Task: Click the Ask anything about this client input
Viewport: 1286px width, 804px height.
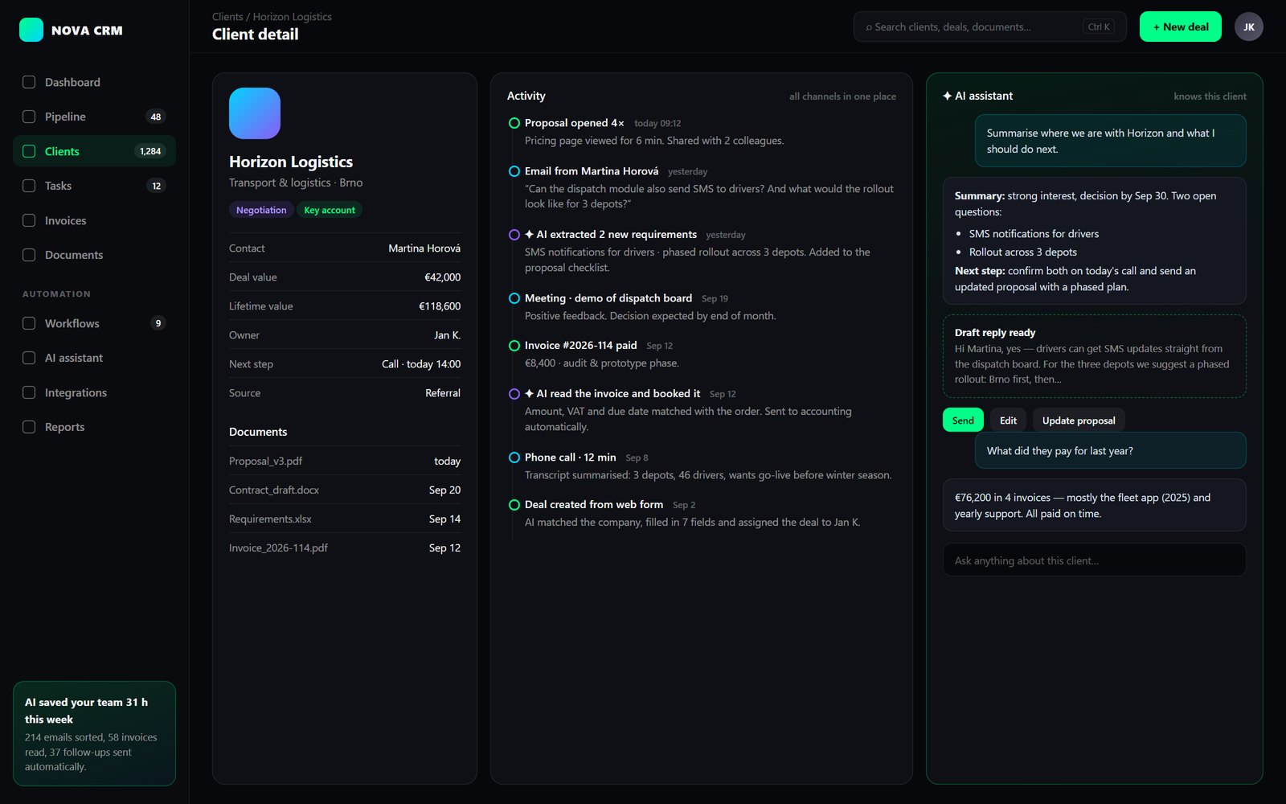Action: click(1094, 560)
